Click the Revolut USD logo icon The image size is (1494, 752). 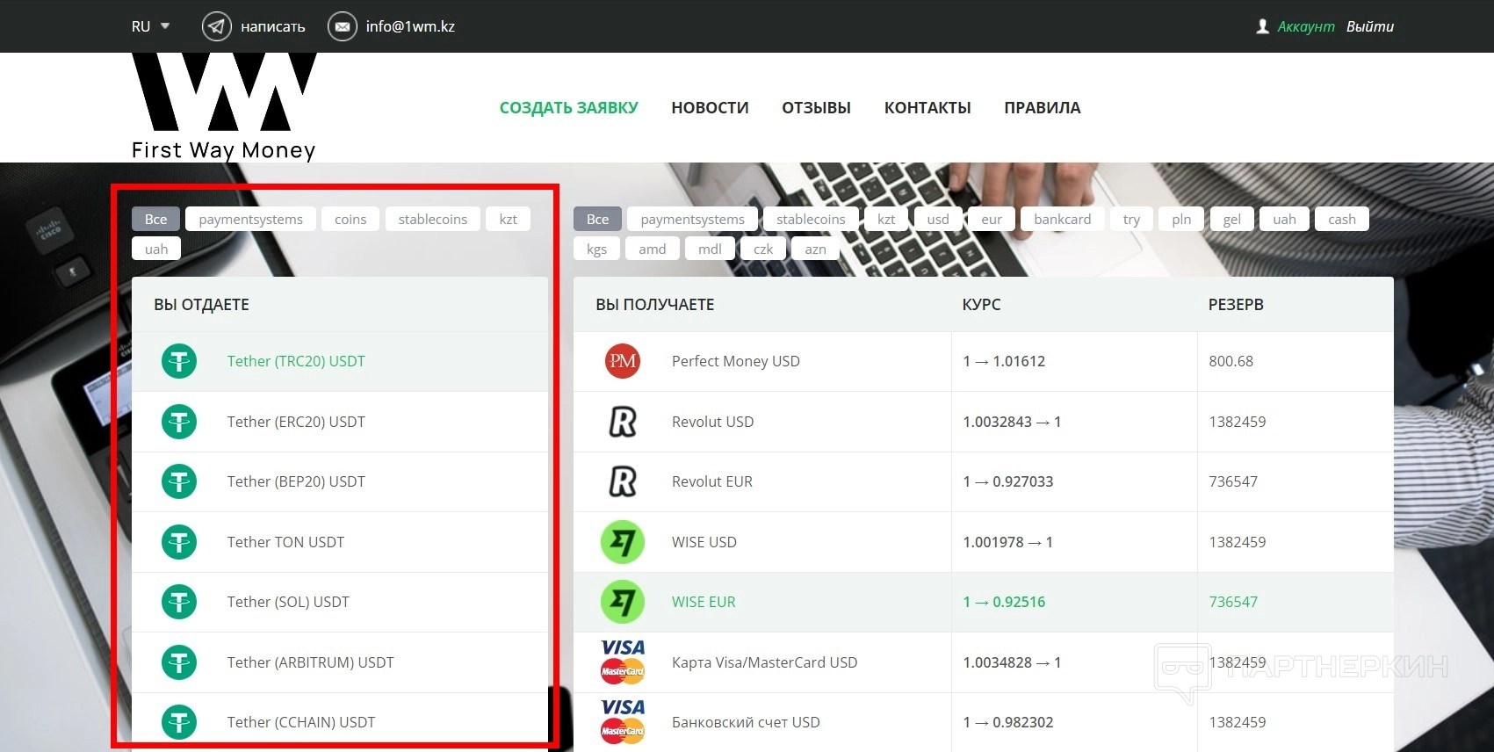coord(623,422)
